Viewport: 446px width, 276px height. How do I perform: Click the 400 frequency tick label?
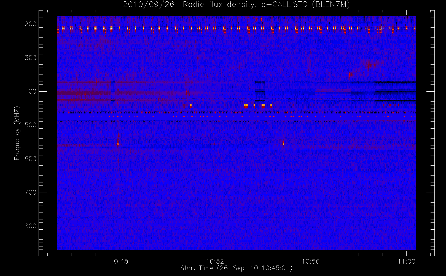31,91
